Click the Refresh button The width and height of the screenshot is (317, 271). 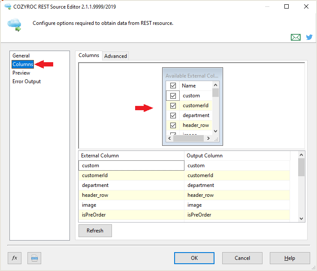click(x=95, y=231)
